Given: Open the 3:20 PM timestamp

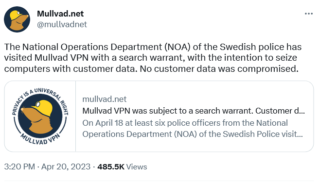Looking at the screenshot, I should click(x=19, y=167).
